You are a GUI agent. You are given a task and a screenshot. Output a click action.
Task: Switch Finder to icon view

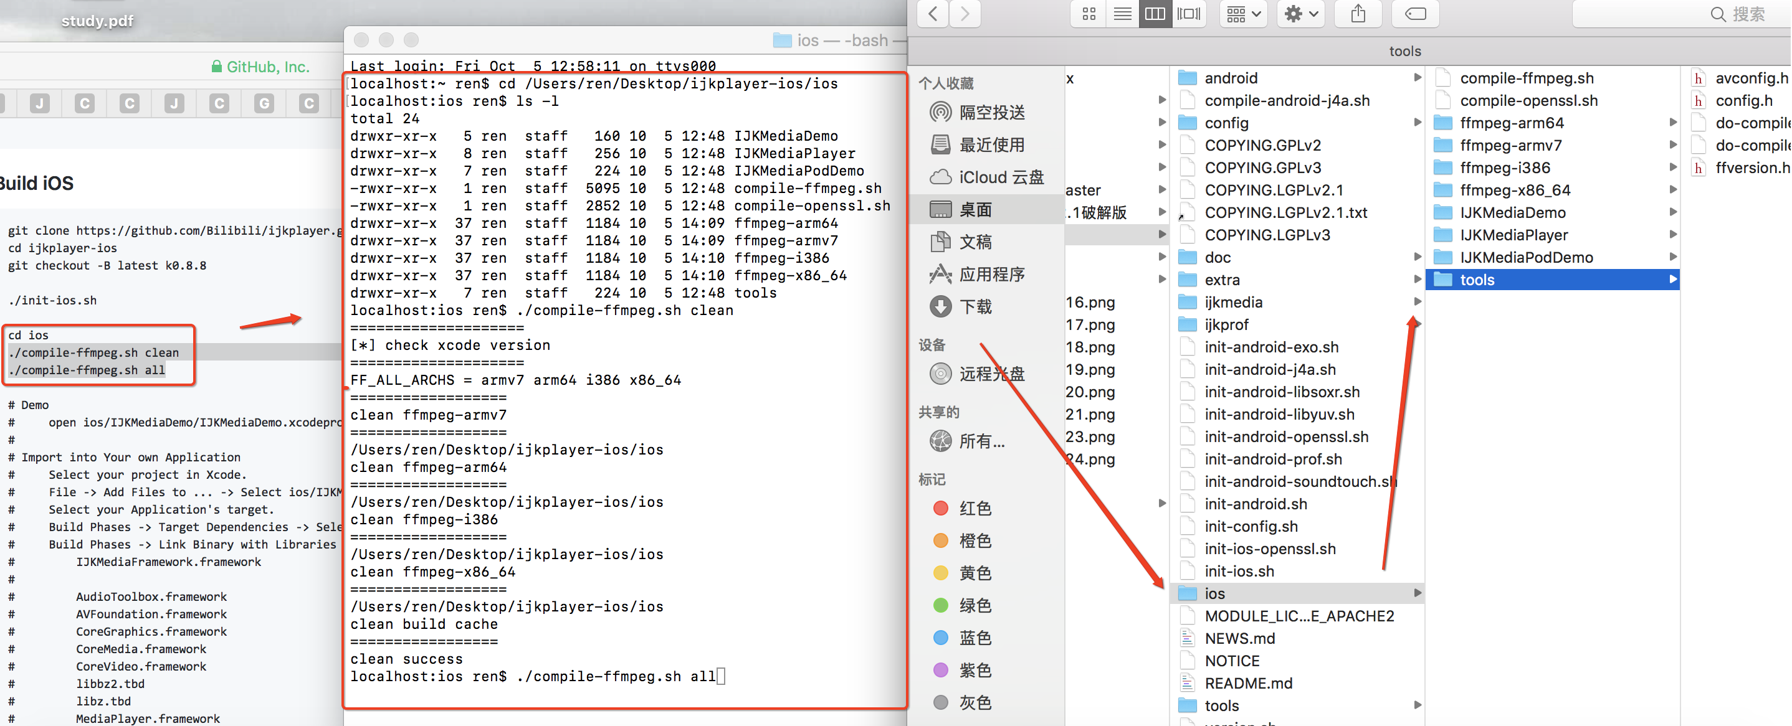coord(1089,14)
